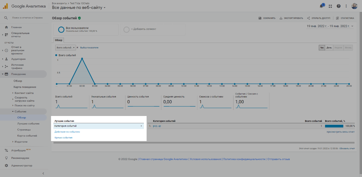Expand the Аудитория sidebar section
The height and width of the screenshot is (177, 362).
pyautogui.click(x=3, y=59)
